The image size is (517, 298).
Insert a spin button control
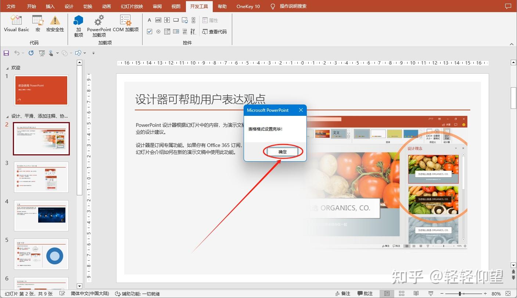(x=167, y=20)
